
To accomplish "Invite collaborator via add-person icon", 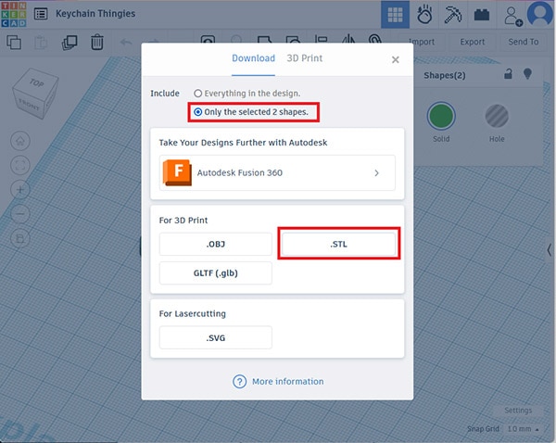I will 513,17.
